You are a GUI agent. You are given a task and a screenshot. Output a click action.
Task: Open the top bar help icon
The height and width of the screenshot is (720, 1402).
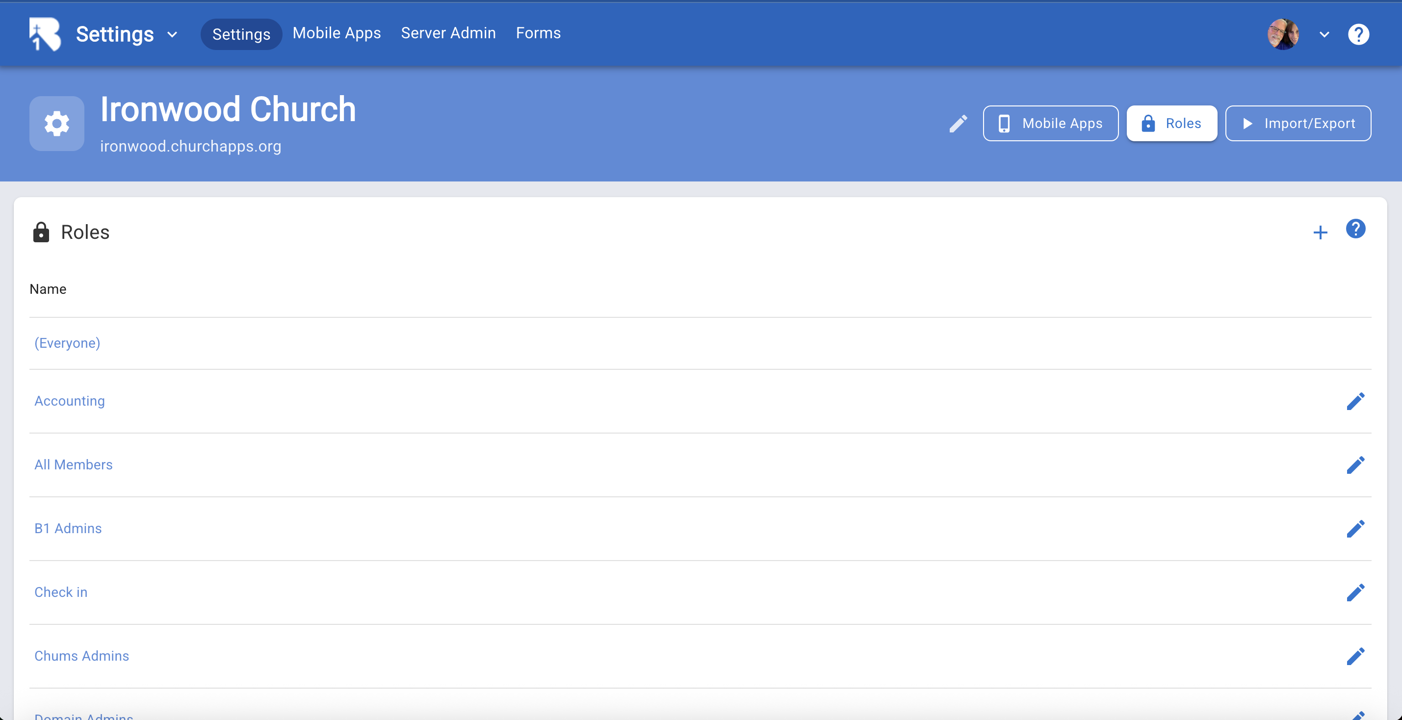click(x=1358, y=34)
